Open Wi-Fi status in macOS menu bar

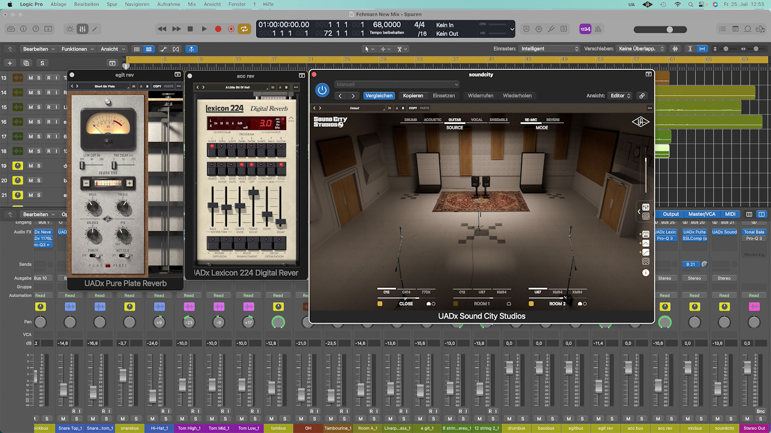pyautogui.click(x=677, y=5)
